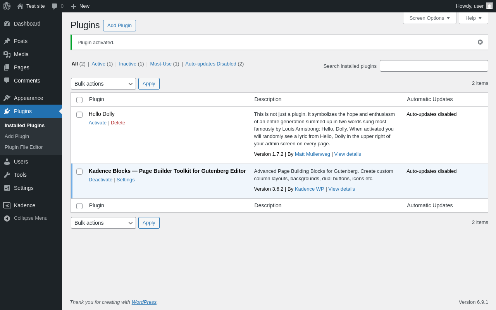Open the Dashboard icon in sidebar
This screenshot has width=496, height=310.
(x=7, y=24)
